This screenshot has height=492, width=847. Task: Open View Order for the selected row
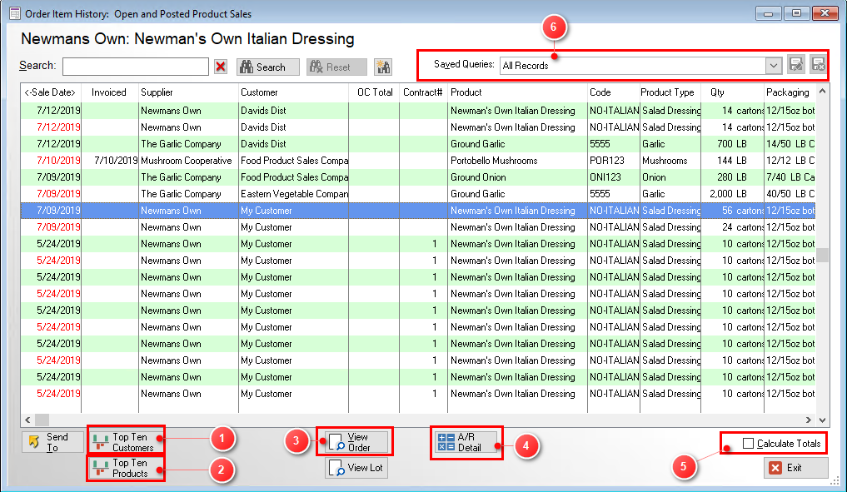(x=356, y=442)
